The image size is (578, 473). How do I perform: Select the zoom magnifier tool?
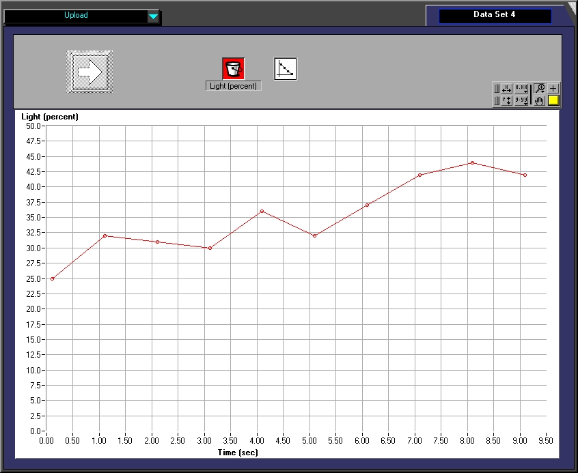[539, 88]
